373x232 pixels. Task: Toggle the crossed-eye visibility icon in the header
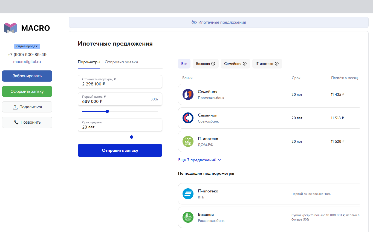click(194, 22)
